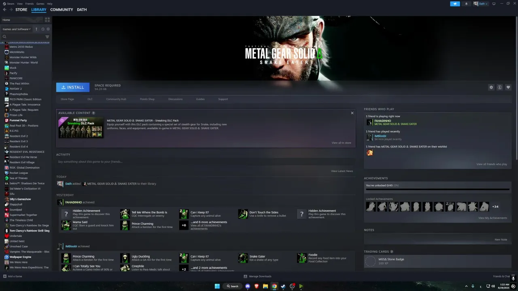Viewport: 518px width, 291px height.
Task: Open the Friends menu
Action: (x=30, y=4)
